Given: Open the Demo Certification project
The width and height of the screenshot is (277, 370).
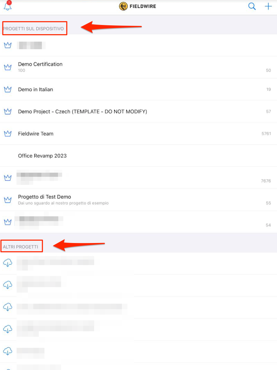Looking at the screenshot, I should 138,67.
